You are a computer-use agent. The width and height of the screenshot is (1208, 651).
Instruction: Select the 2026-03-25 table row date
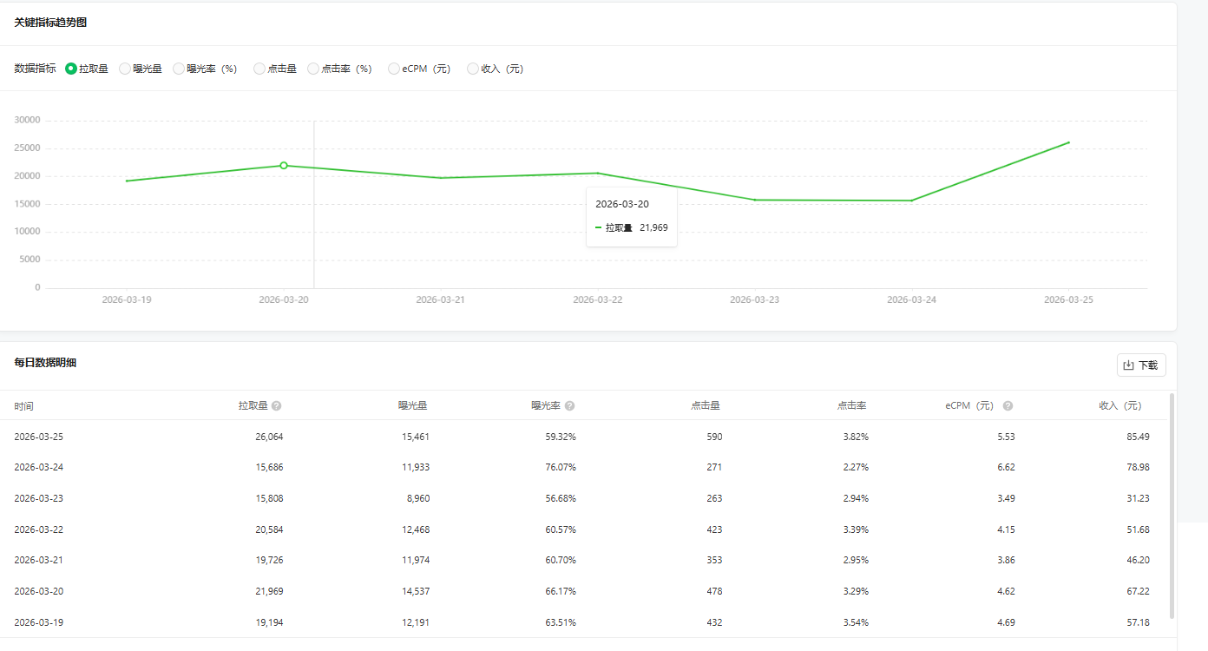(x=39, y=437)
